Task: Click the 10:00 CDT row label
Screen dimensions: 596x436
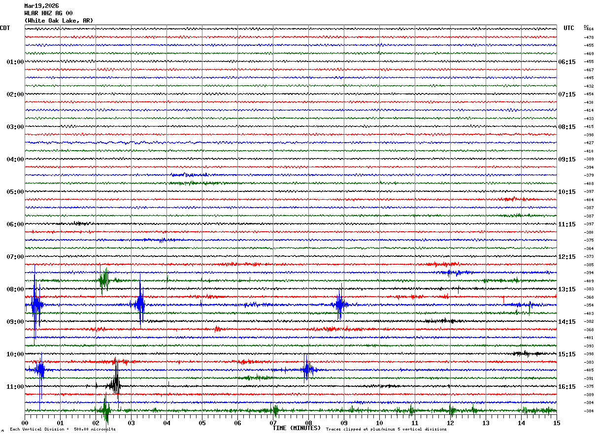Action: coord(15,354)
